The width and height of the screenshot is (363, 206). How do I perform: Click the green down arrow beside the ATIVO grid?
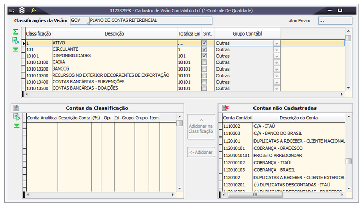(x=16, y=49)
